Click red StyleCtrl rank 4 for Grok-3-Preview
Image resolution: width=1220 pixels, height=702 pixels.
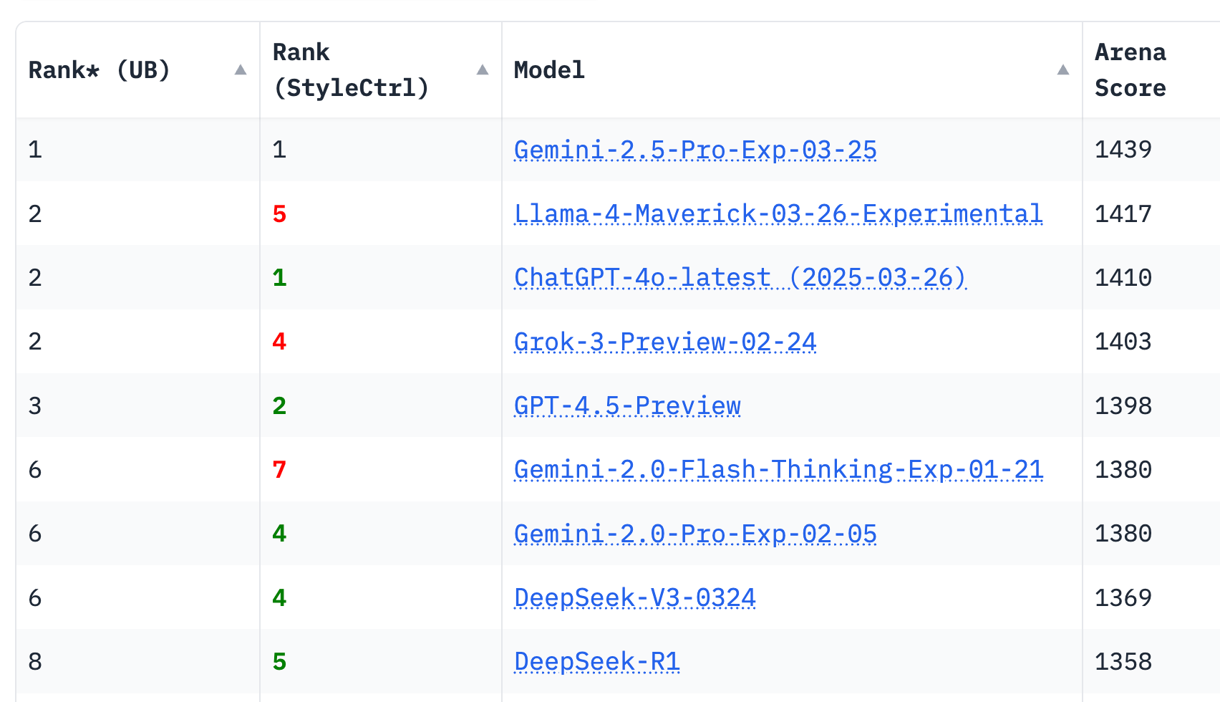coord(279,342)
